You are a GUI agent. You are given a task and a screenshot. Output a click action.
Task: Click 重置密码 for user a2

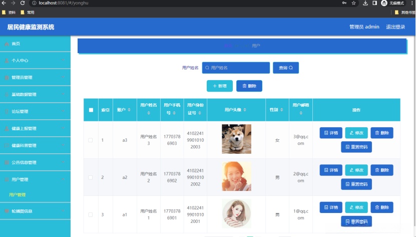356,184
